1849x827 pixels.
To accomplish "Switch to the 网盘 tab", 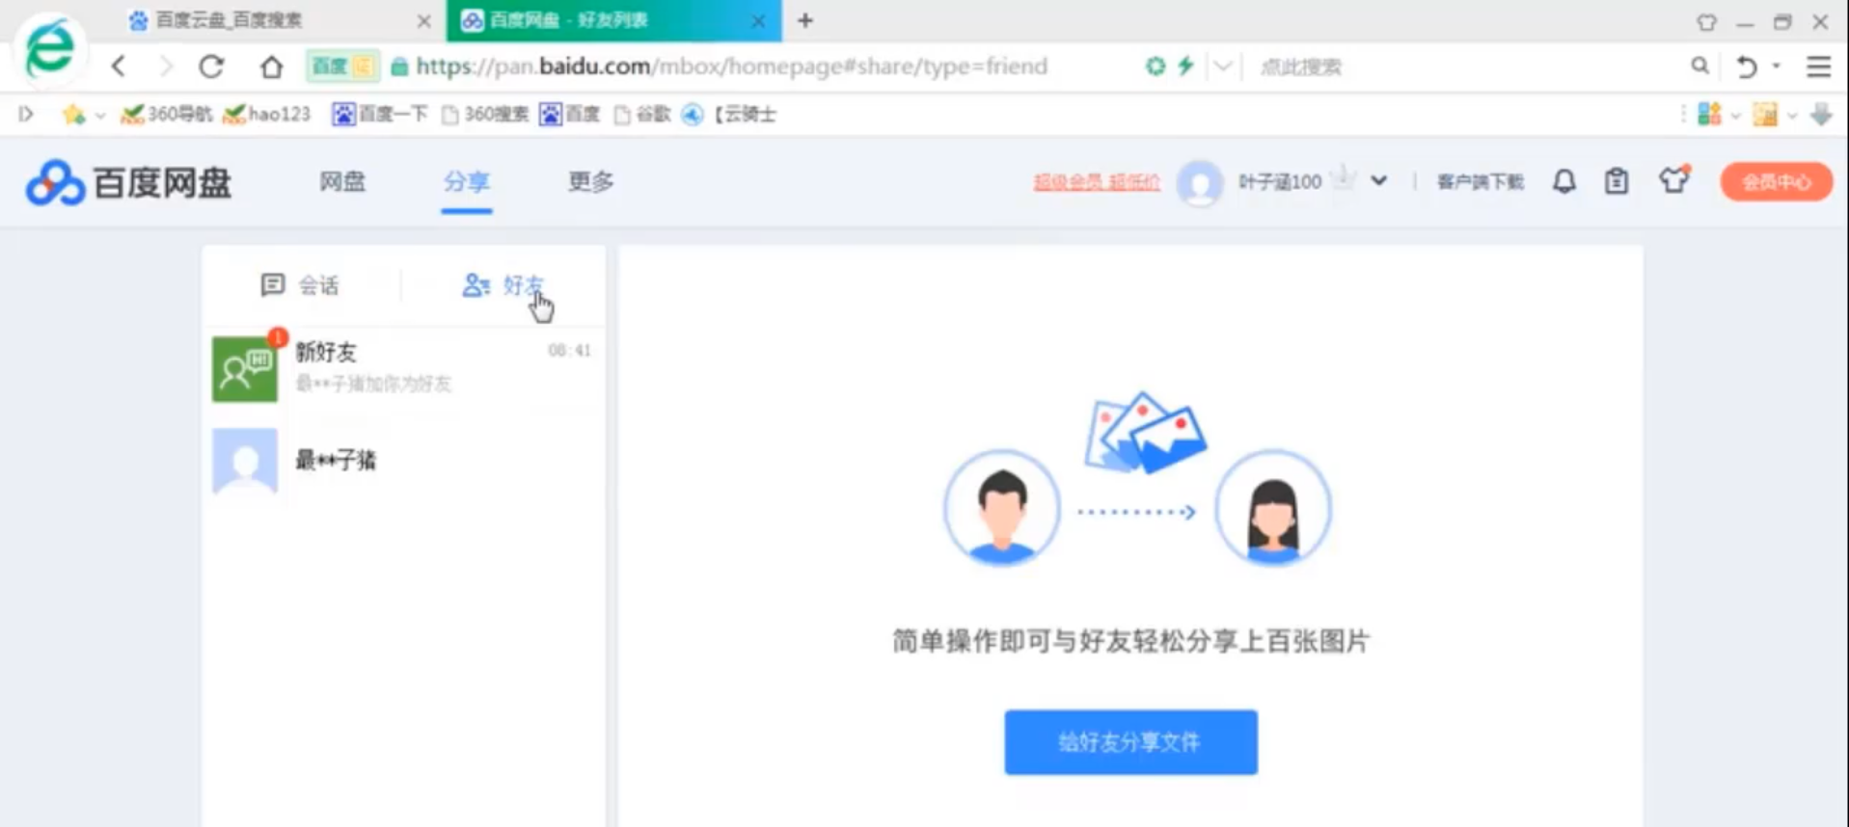I will coord(342,181).
